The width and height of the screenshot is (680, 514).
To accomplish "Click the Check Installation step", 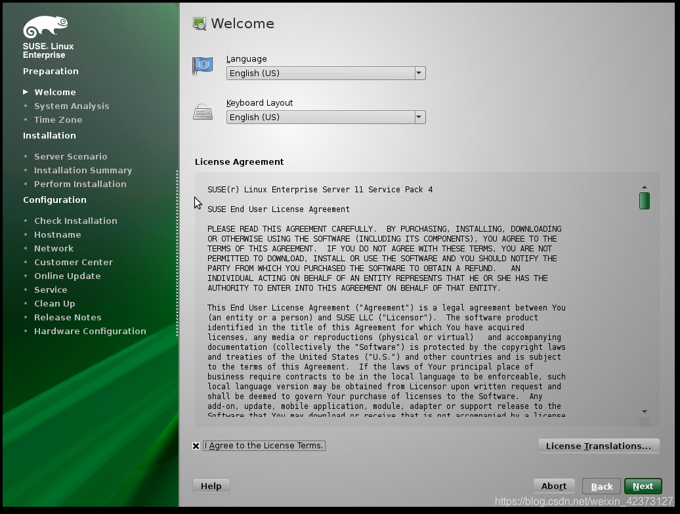I will (x=76, y=221).
